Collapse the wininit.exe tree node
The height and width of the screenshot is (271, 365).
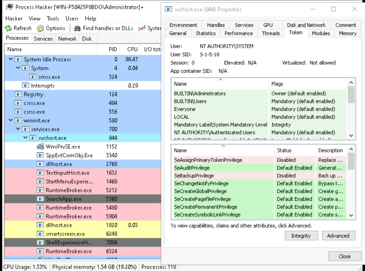pyautogui.click(x=11, y=120)
